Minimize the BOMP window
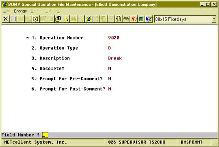The height and width of the screenshot is (147, 219). [x=202, y=4]
